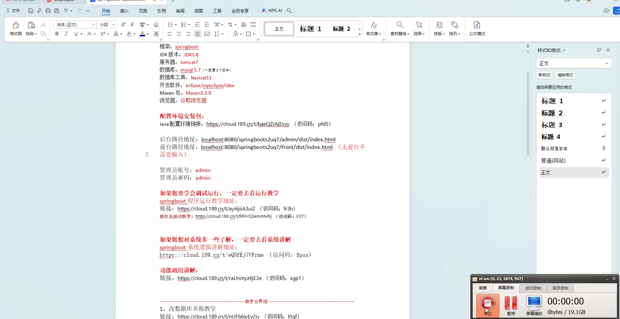The image size is (620, 319).
Task: Toggle Underline formatting
Action: 76,34
